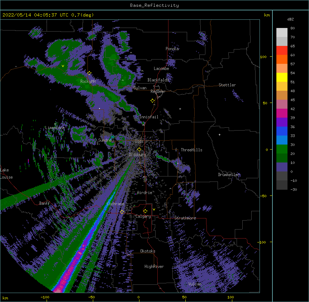Click the Airdrie town label

coord(144,193)
